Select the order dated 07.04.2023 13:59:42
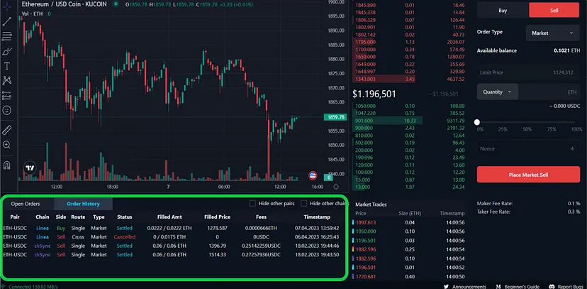Screen dimensions: 587x289 [x=172, y=228]
